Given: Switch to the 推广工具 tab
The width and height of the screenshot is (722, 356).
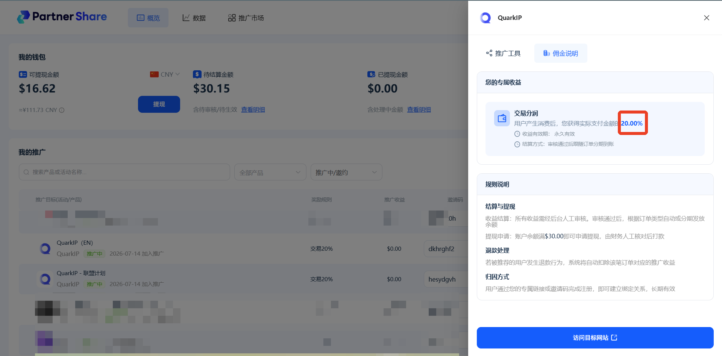Looking at the screenshot, I should 504,53.
